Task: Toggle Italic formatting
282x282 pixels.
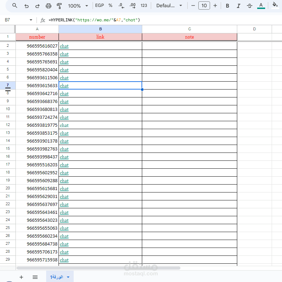Action: tap(239, 6)
